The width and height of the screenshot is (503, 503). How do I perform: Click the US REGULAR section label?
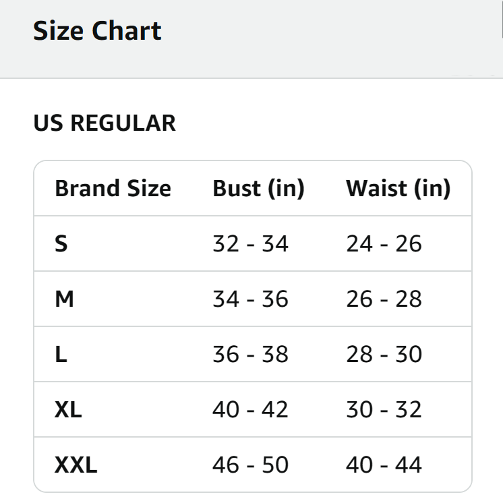(x=105, y=123)
